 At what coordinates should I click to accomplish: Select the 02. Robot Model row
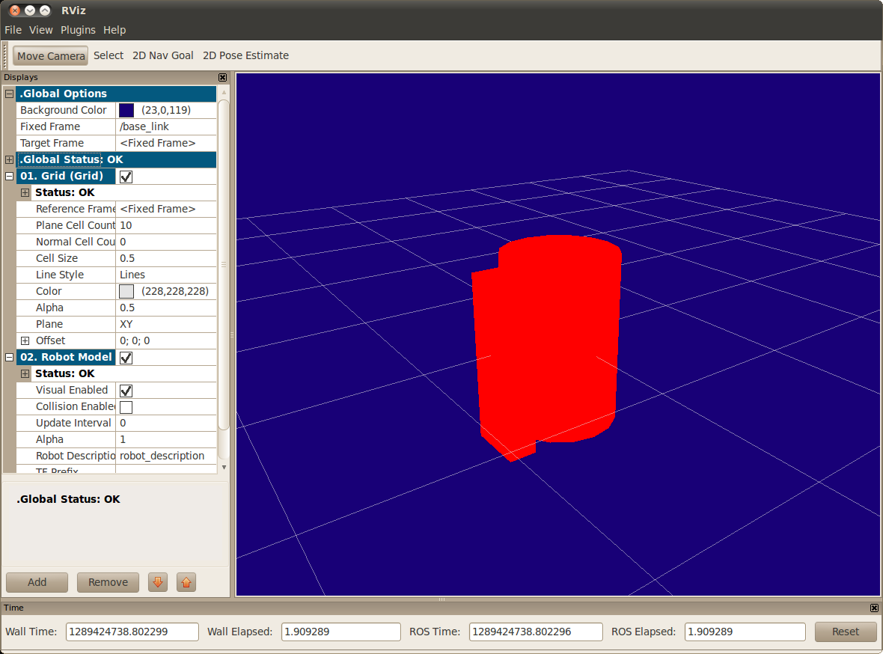coord(66,357)
